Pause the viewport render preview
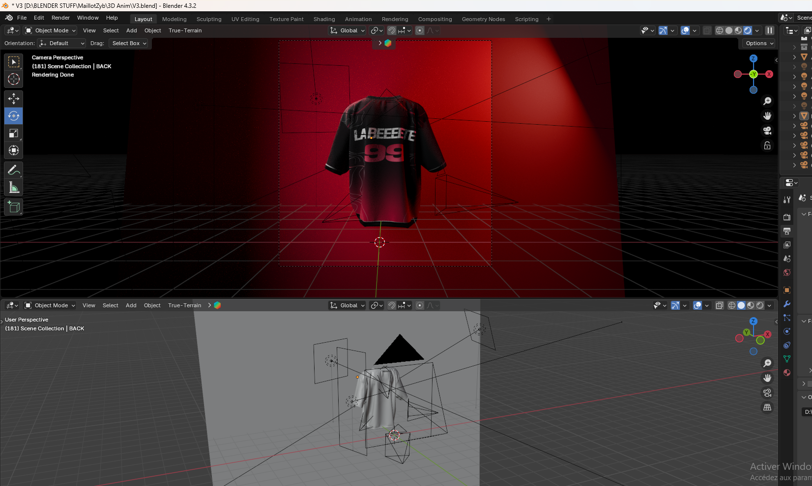Image resolution: width=812 pixels, height=486 pixels. [770, 30]
